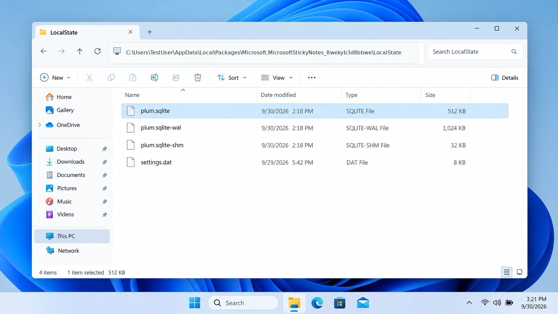Expand the OneDrive tree node

pos(40,125)
